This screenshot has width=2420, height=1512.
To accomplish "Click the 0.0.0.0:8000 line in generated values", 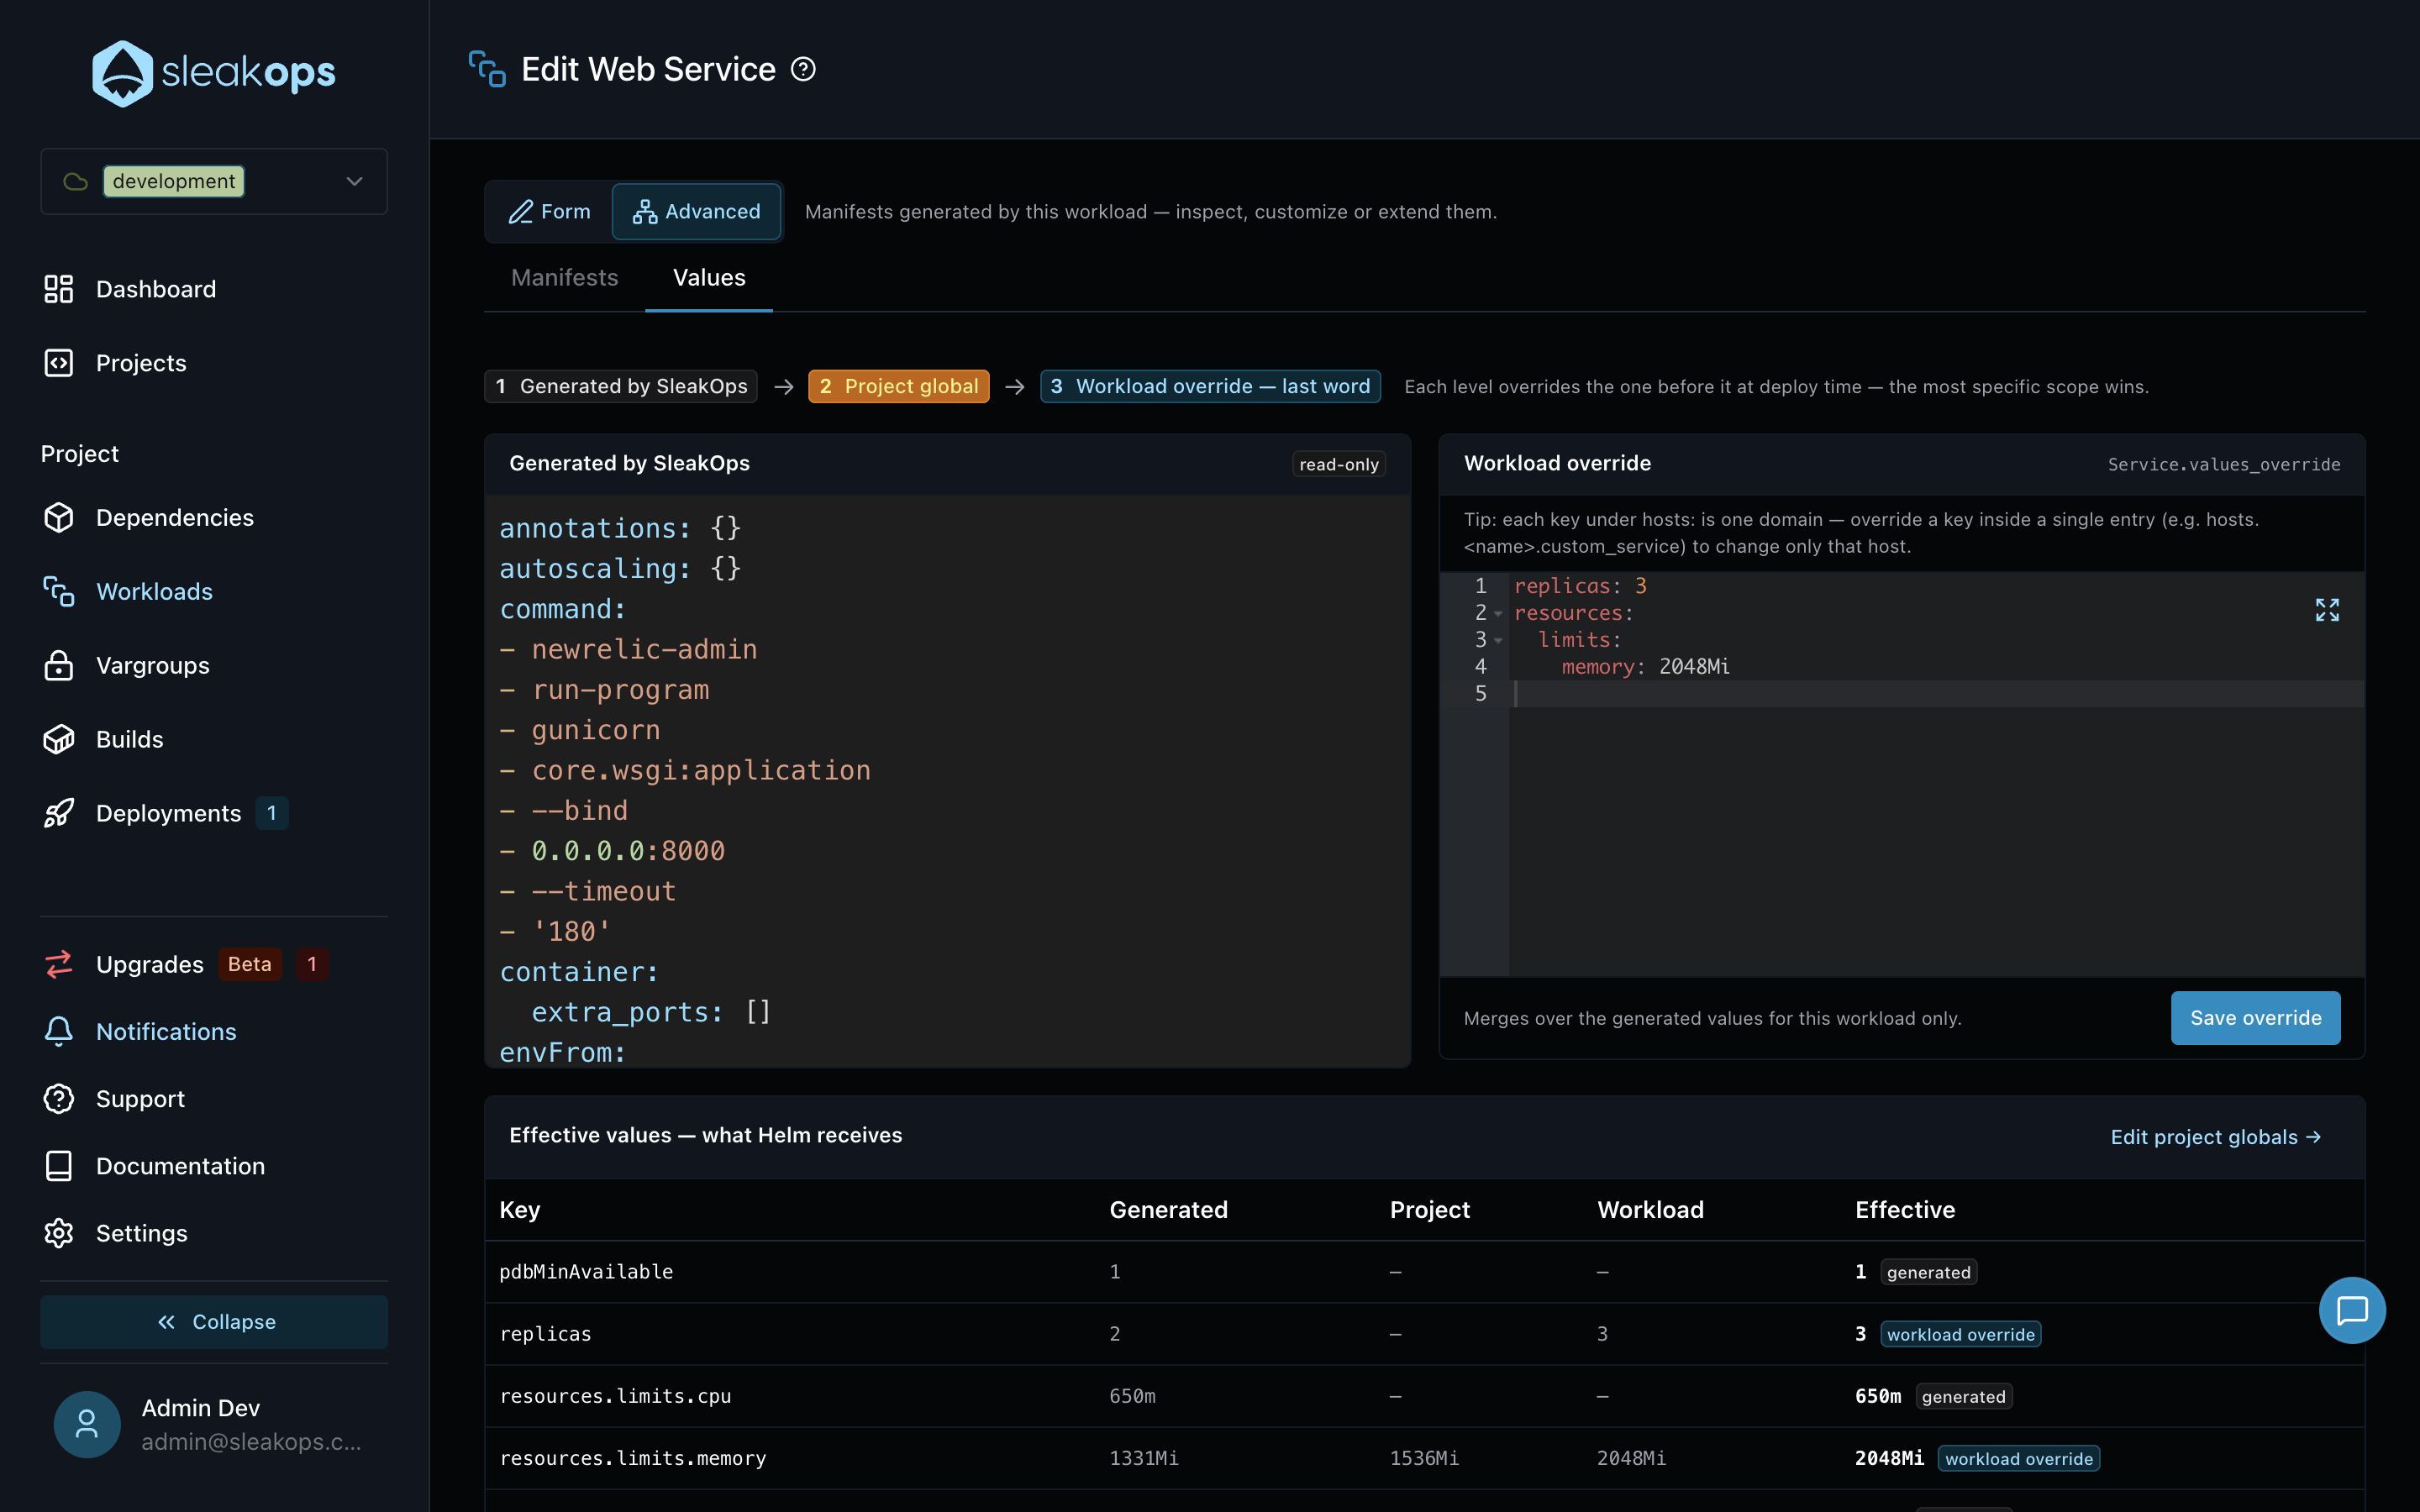I will (612, 851).
